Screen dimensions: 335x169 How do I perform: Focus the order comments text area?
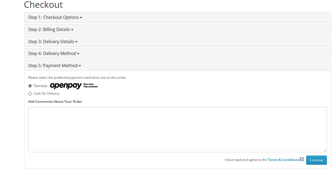tap(177, 129)
